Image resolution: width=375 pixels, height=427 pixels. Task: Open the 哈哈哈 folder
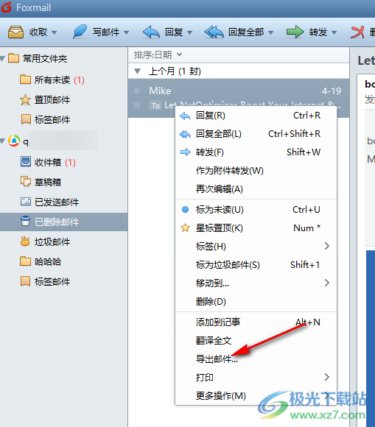point(64,261)
